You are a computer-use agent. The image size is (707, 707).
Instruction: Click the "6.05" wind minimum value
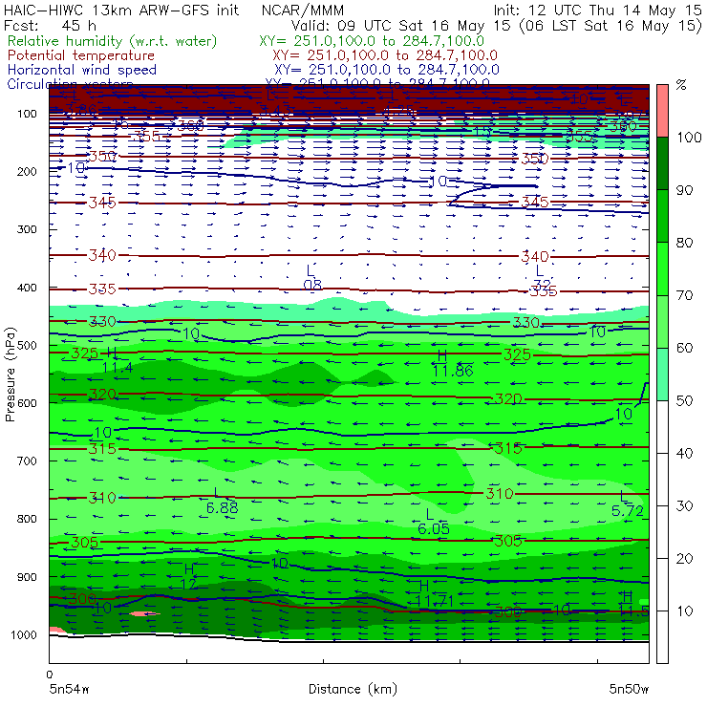coord(434,528)
